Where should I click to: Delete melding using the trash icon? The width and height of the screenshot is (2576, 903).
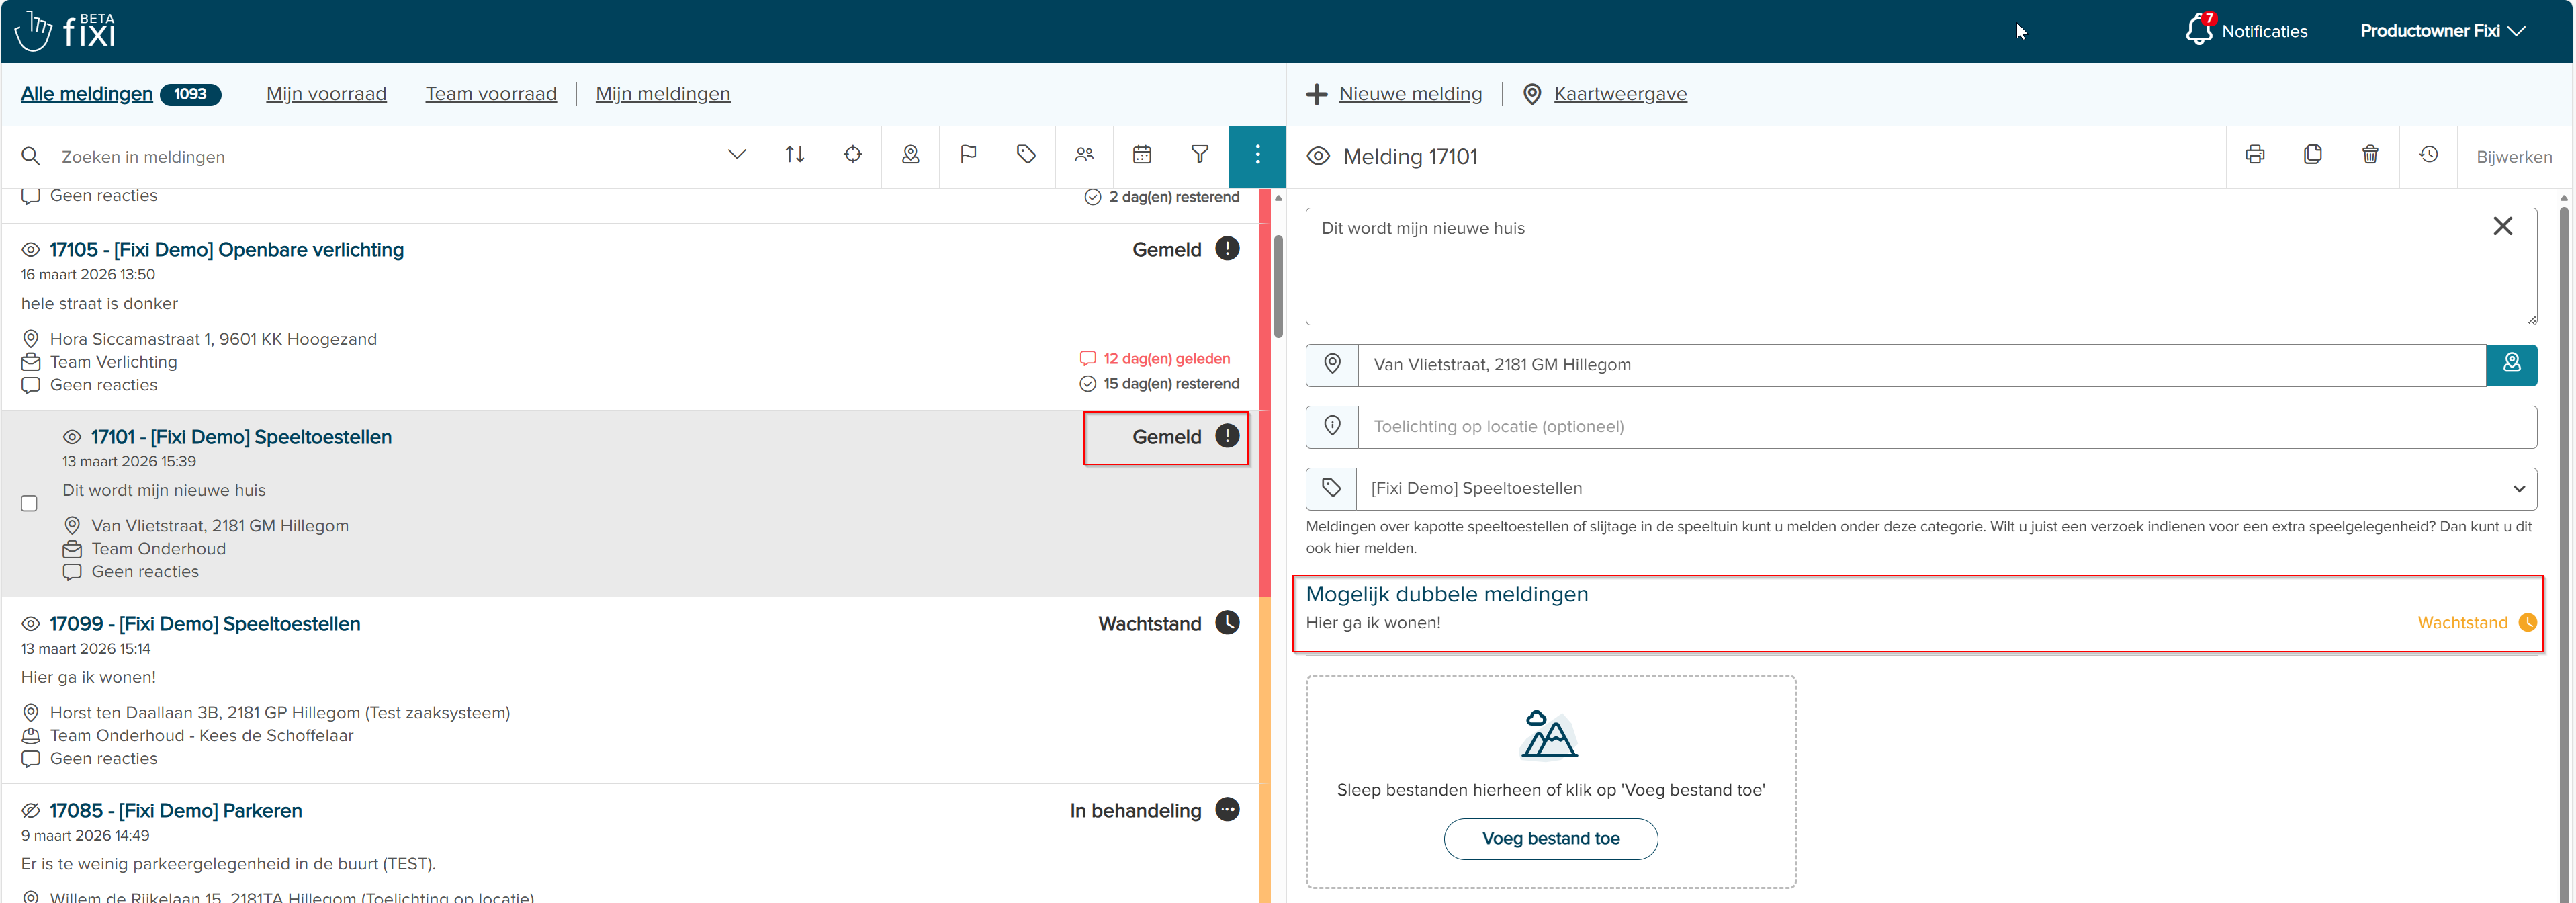[x=2370, y=155]
